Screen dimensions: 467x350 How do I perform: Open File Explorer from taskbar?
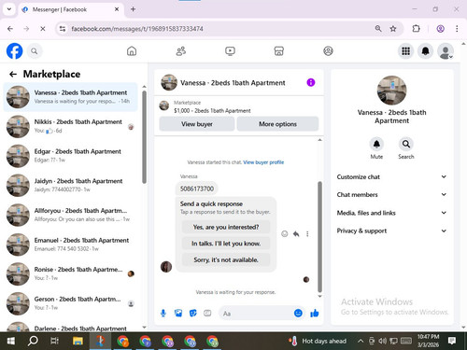pos(78,341)
